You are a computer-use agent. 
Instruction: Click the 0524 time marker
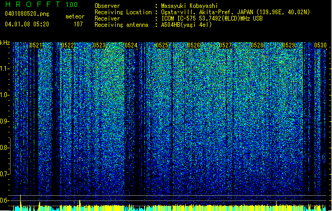[x=131, y=45]
